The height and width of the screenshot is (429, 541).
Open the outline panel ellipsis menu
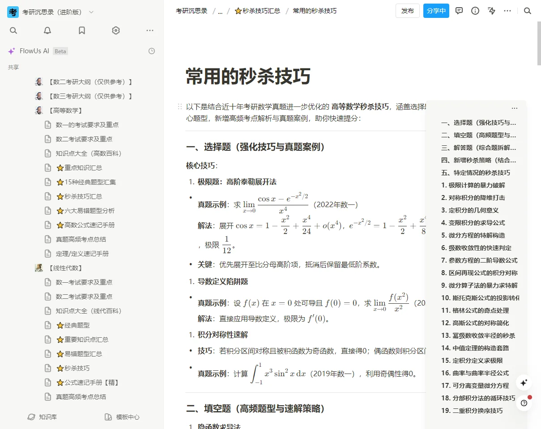tap(515, 108)
